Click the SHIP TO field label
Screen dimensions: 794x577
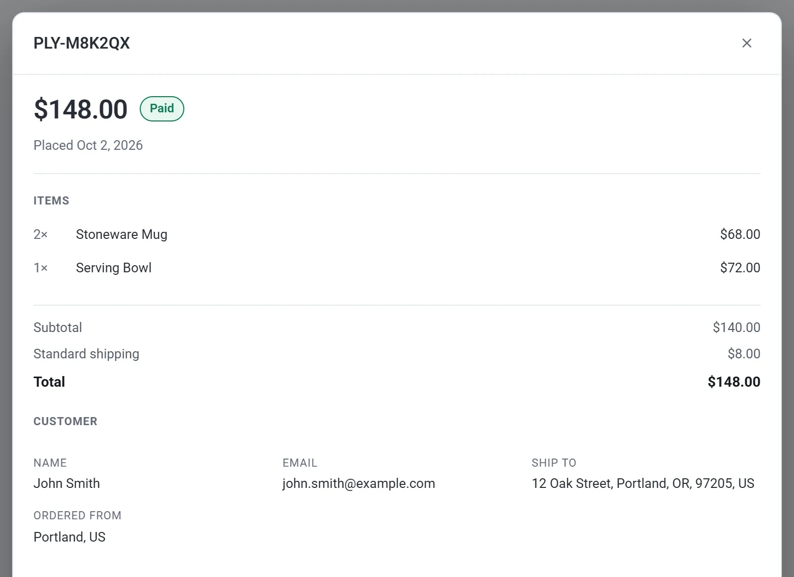[x=554, y=463]
